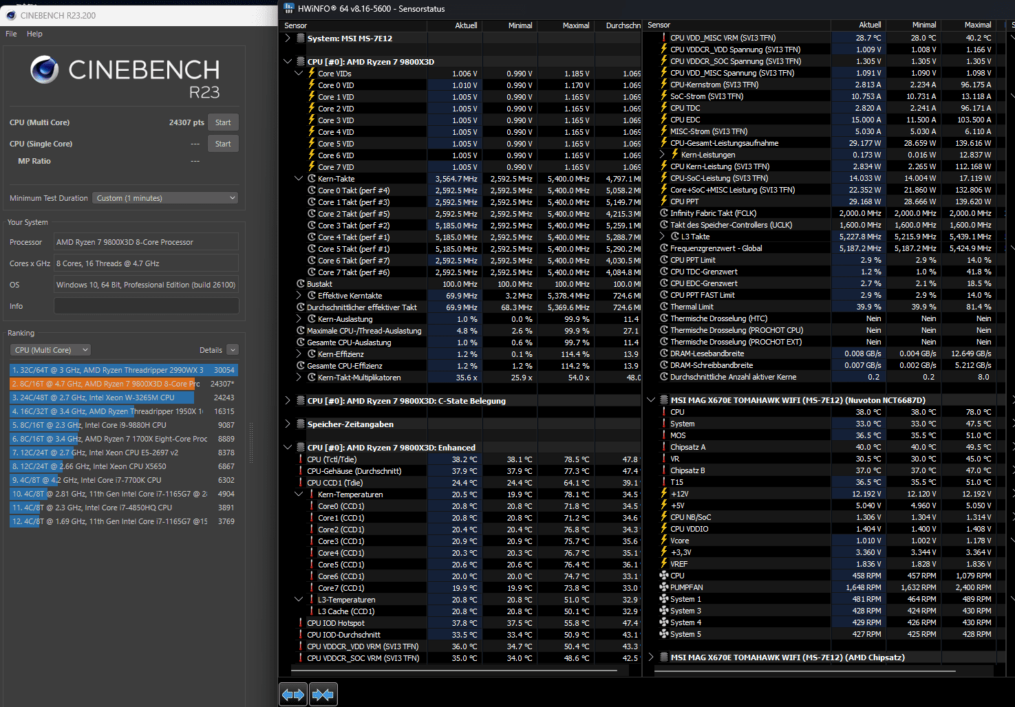Click the collapse-columns arrows icon at bottom
1015x707 pixels.
[323, 695]
